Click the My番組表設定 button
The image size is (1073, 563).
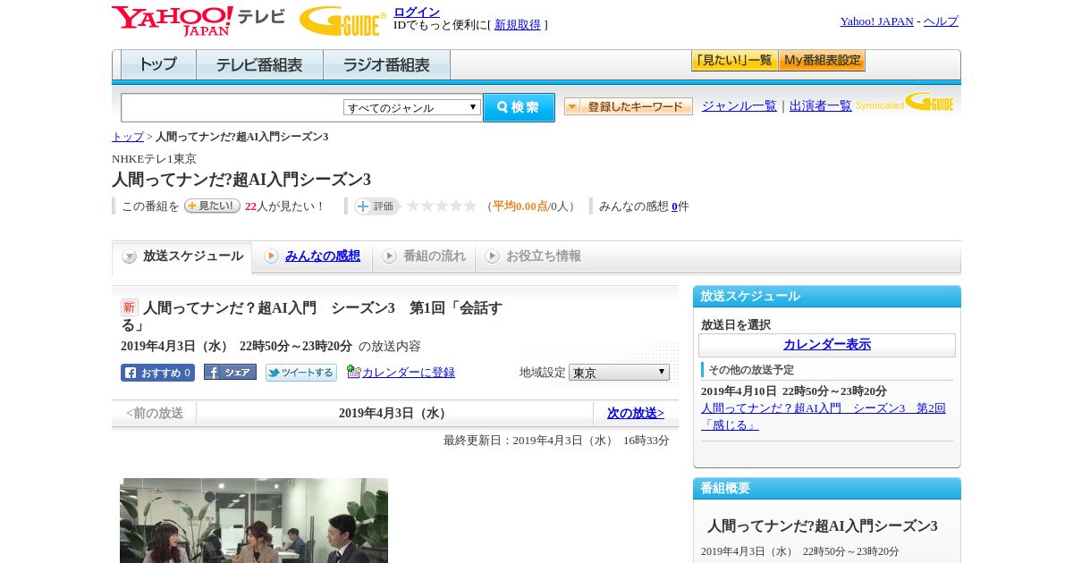(822, 61)
